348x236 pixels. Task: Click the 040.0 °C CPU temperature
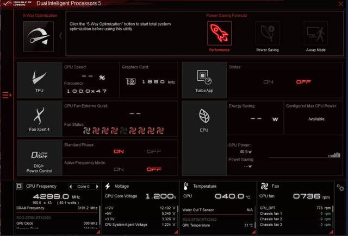coord(233,196)
